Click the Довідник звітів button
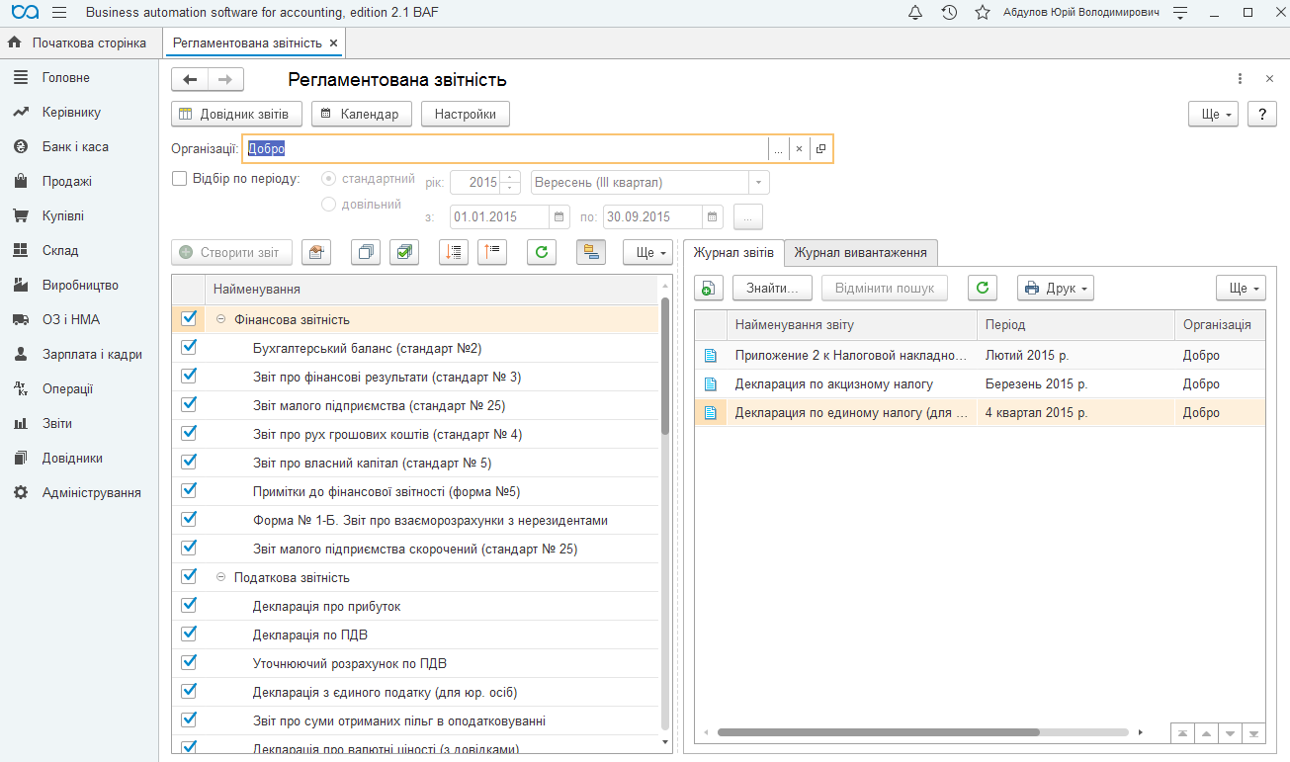 click(x=236, y=114)
